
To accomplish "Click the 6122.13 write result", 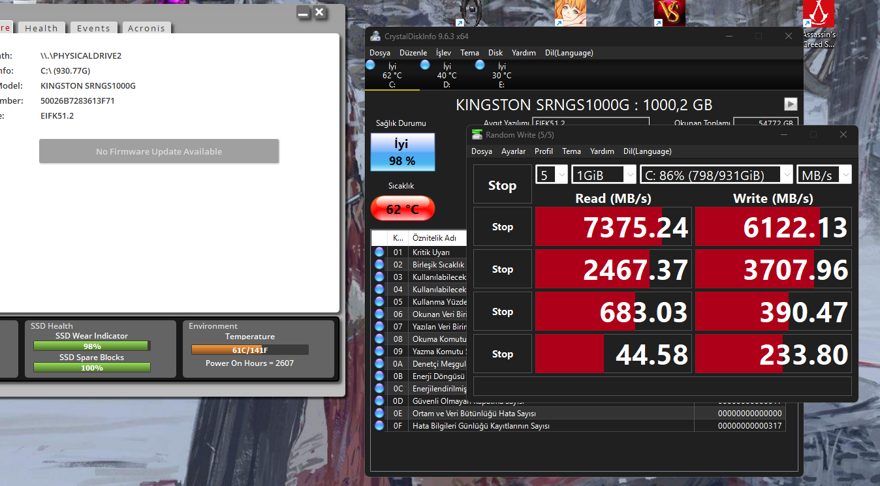I will coord(774,227).
